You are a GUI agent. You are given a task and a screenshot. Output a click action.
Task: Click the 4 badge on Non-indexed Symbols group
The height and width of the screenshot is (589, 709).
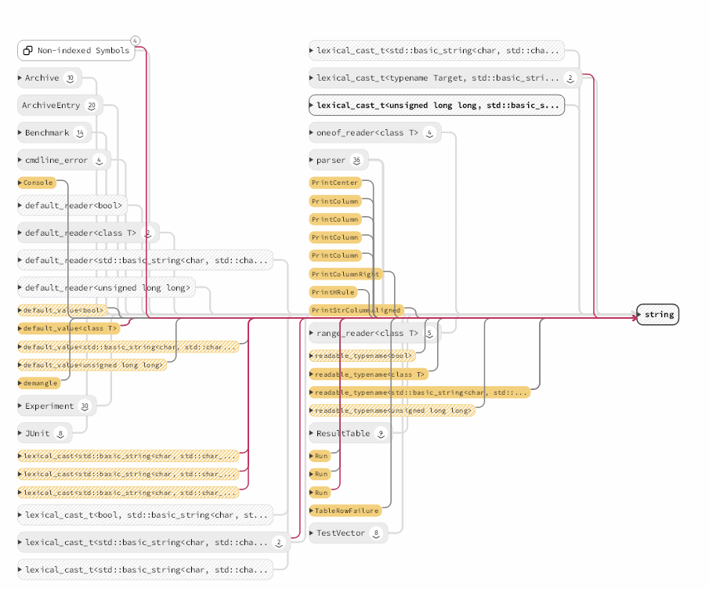point(135,40)
